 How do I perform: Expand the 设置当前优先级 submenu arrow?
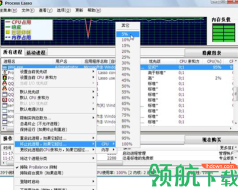[93, 71]
